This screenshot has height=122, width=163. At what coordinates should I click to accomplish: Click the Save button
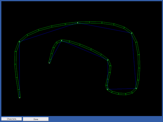pos(36,119)
